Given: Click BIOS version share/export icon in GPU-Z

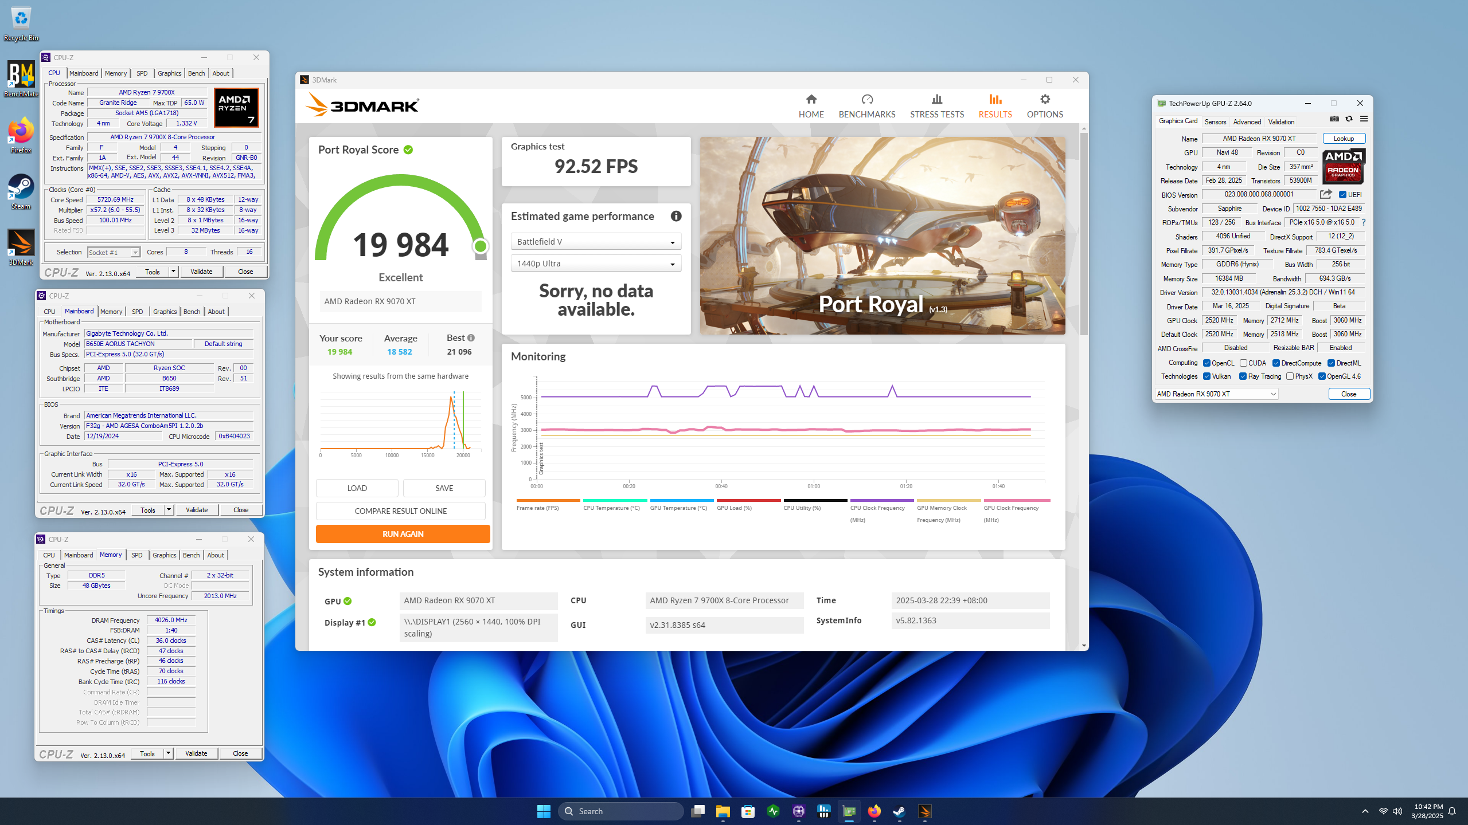Looking at the screenshot, I should [x=1326, y=194].
